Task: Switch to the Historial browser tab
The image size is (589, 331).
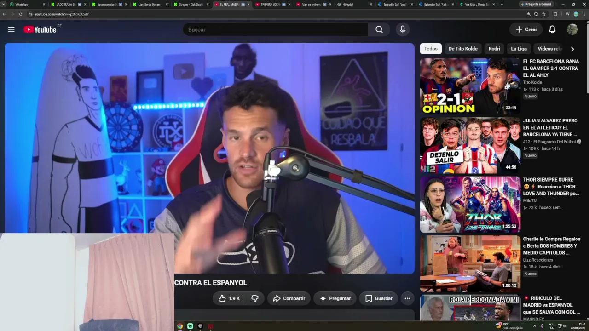Action: pos(355,4)
